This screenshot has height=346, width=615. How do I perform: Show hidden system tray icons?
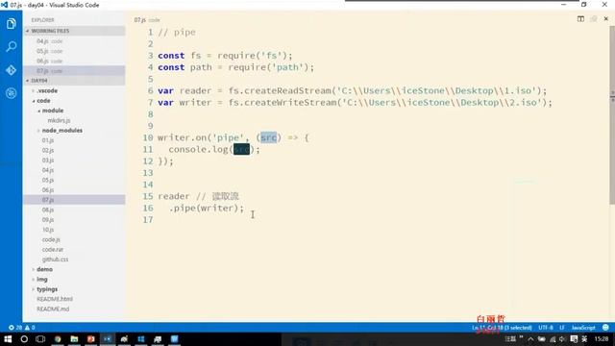click(x=530, y=339)
